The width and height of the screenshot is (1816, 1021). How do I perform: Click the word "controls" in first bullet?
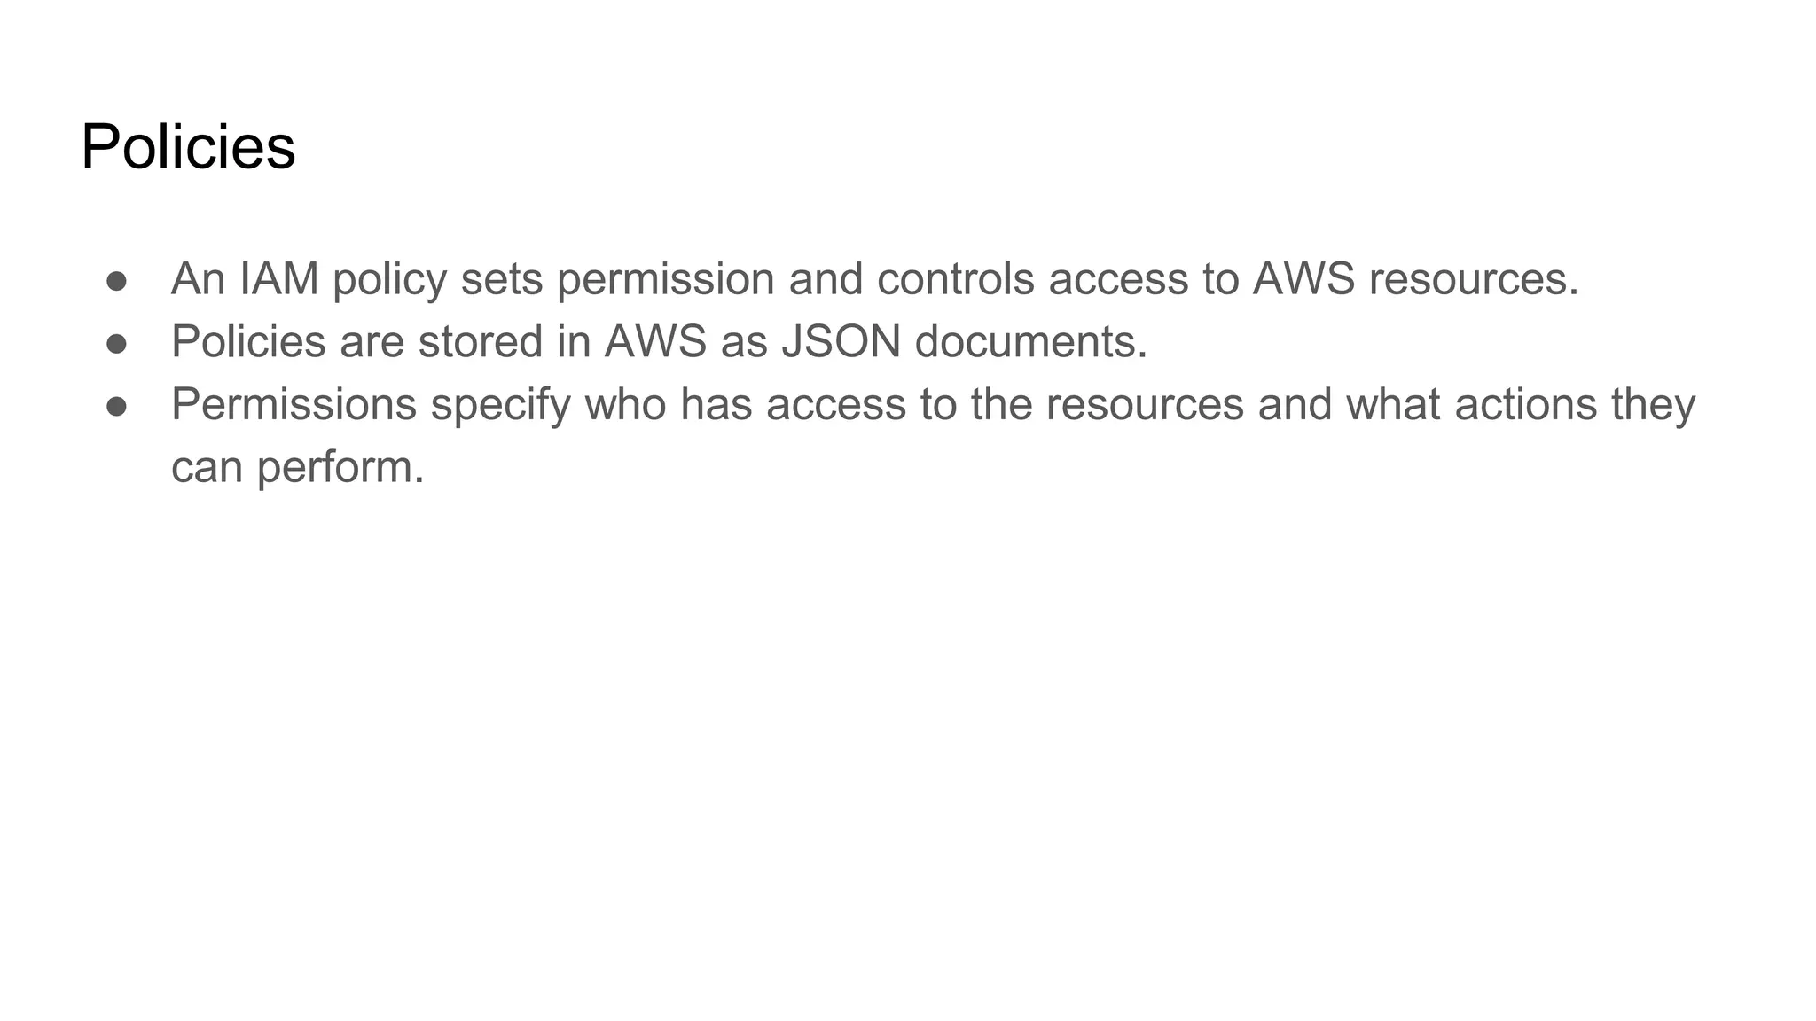point(956,279)
